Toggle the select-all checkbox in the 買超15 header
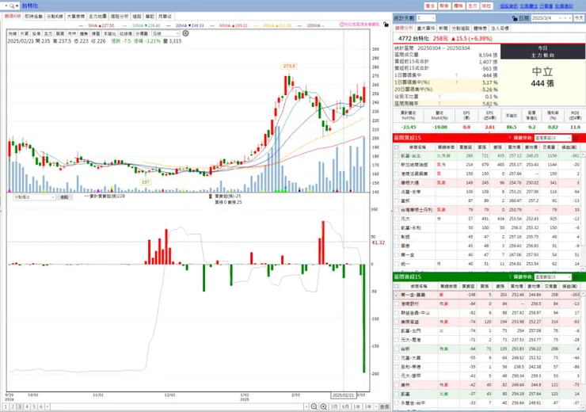The height and width of the screenshot is (412, 586). click(397, 147)
